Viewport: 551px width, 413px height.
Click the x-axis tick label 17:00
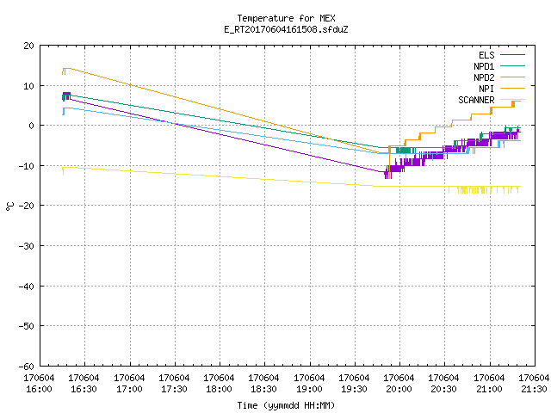[129, 389]
